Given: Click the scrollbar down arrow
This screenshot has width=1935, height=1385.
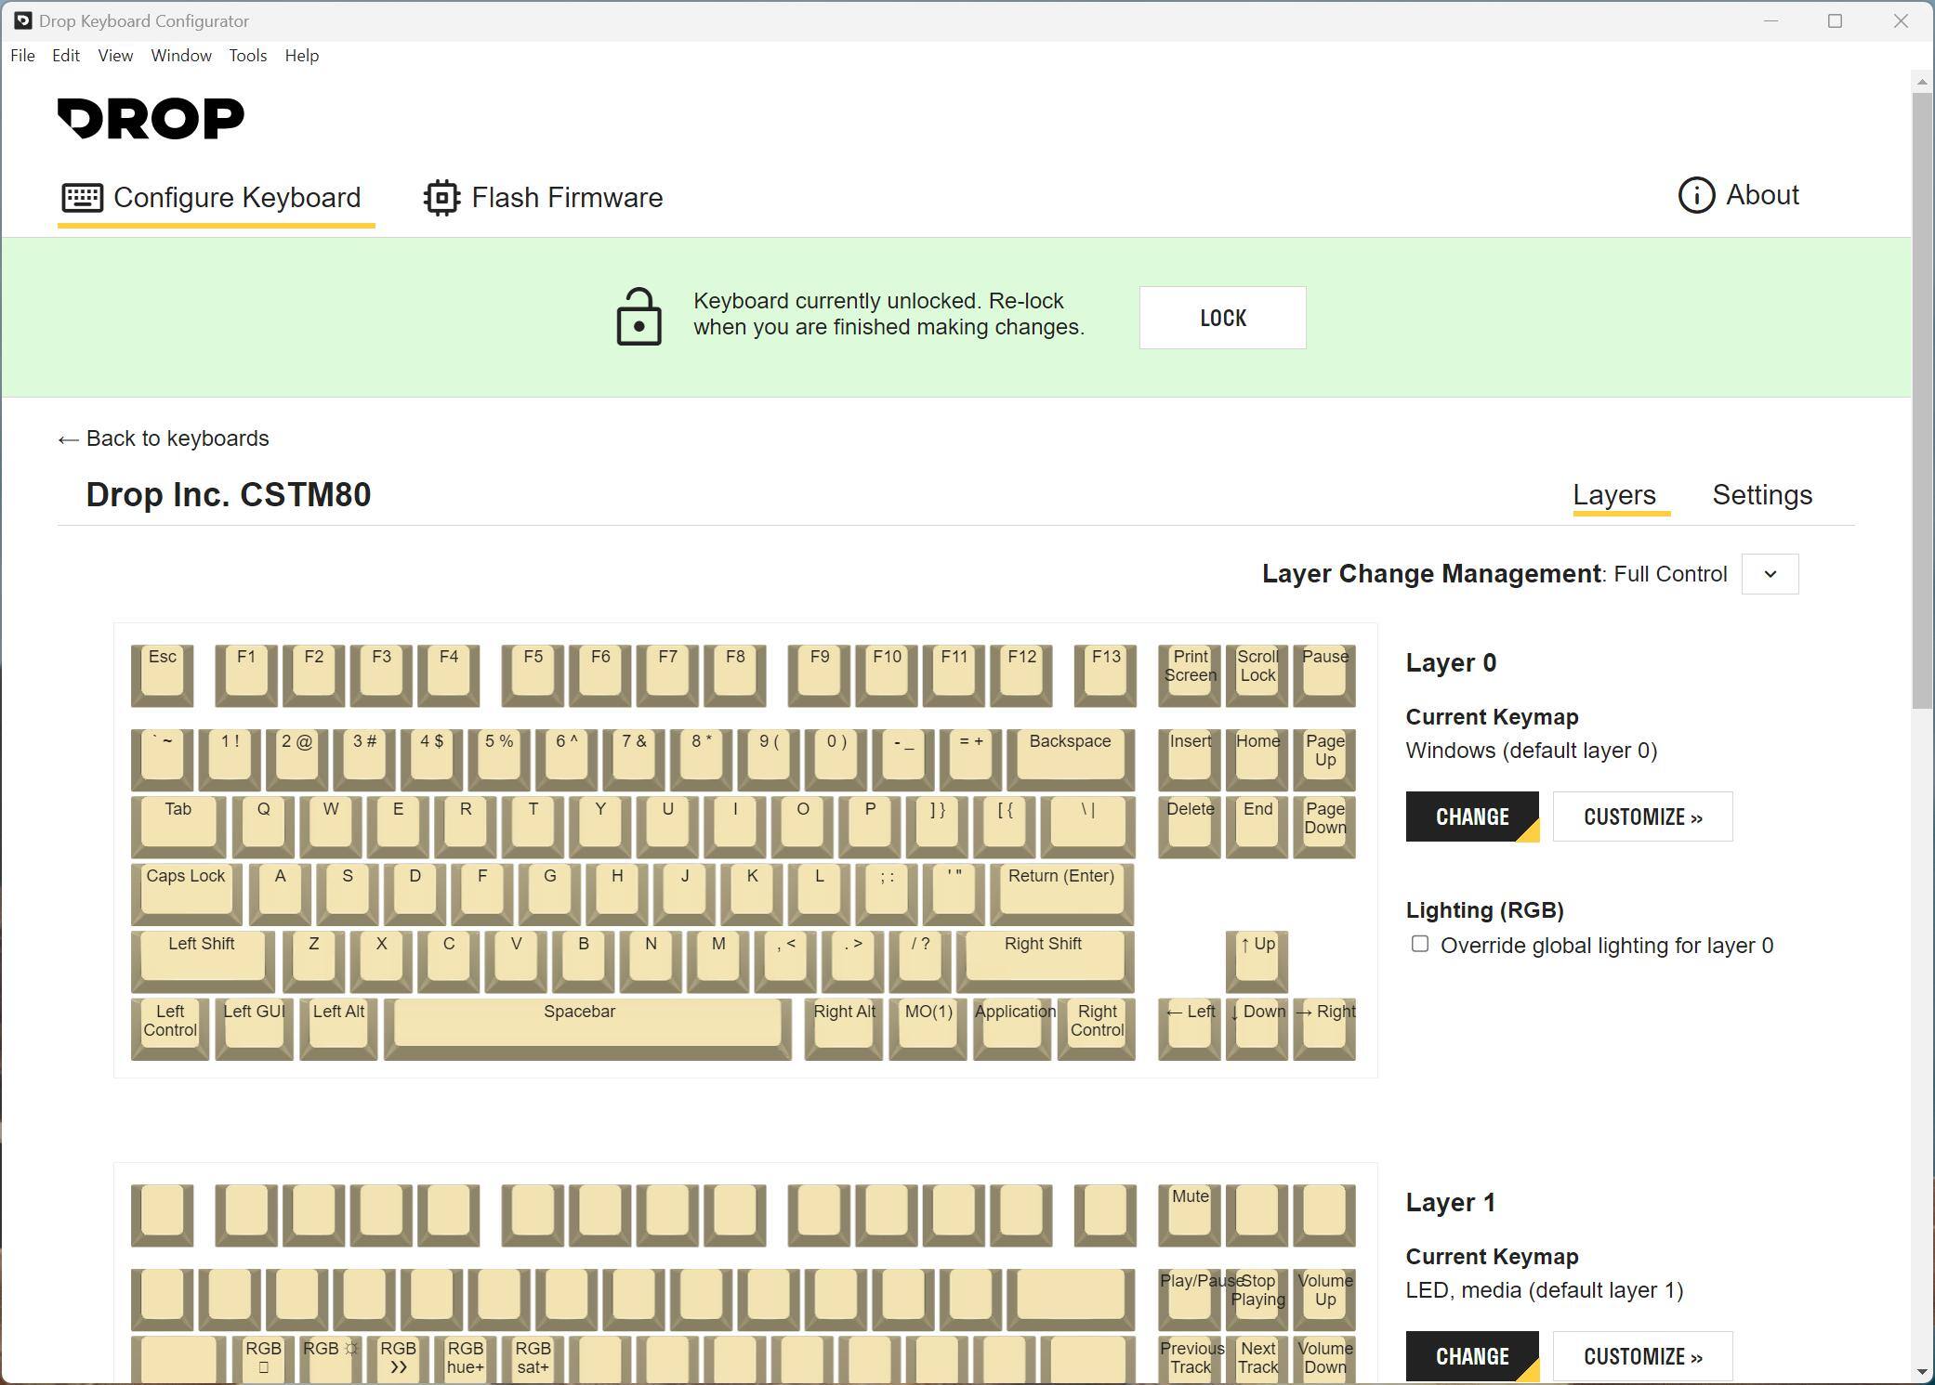Looking at the screenshot, I should point(1922,1373).
